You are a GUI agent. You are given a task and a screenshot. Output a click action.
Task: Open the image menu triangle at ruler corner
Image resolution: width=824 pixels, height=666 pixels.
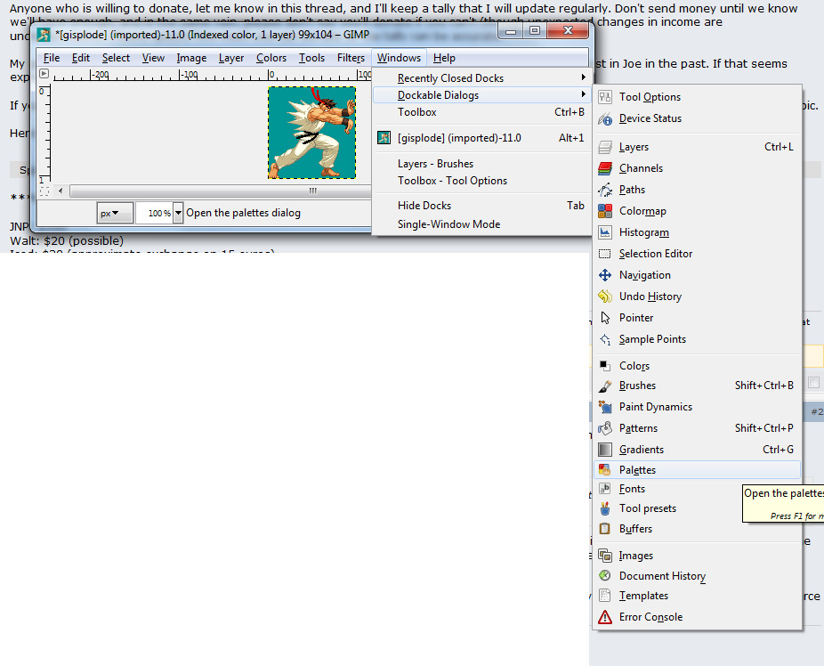pyautogui.click(x=44, y=74)
